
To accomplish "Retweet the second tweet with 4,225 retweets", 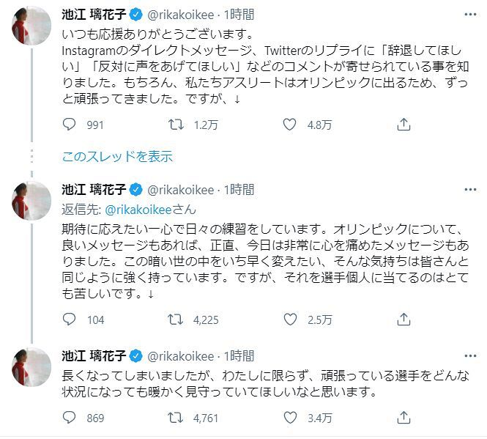I will coord(177,320).
